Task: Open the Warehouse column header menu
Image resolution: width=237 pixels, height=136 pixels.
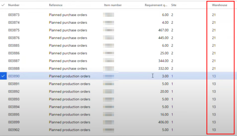Action: 220,5
